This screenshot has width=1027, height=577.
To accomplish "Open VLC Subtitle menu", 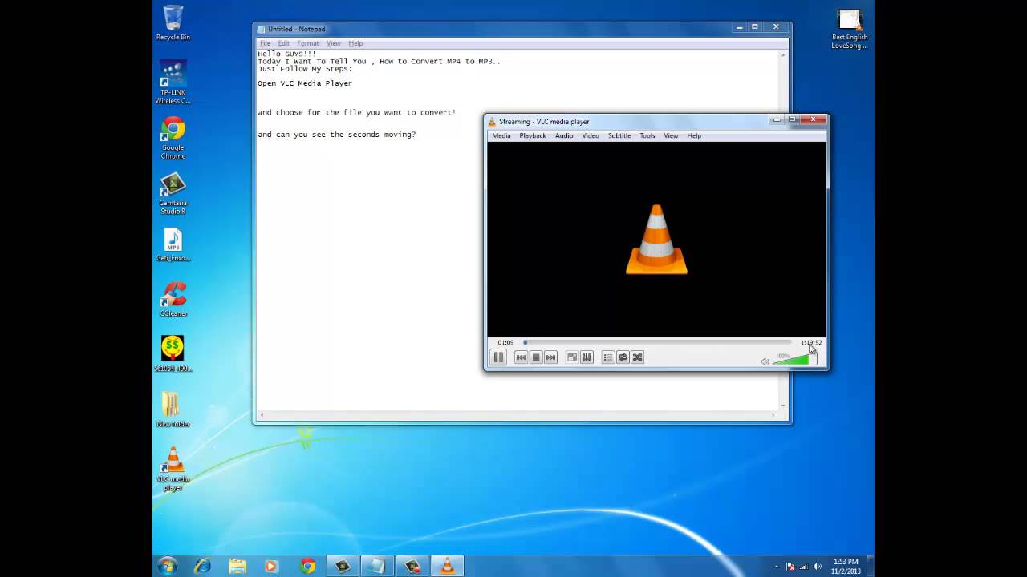I will (619, 135).
